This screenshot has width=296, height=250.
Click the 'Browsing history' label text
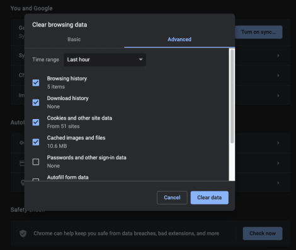[x=67, y=79]
